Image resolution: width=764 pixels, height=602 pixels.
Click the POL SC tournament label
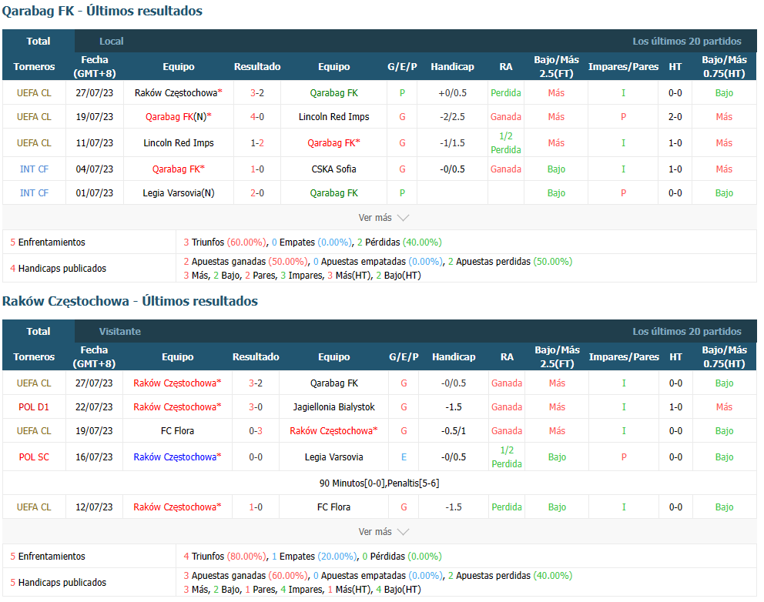34,457
